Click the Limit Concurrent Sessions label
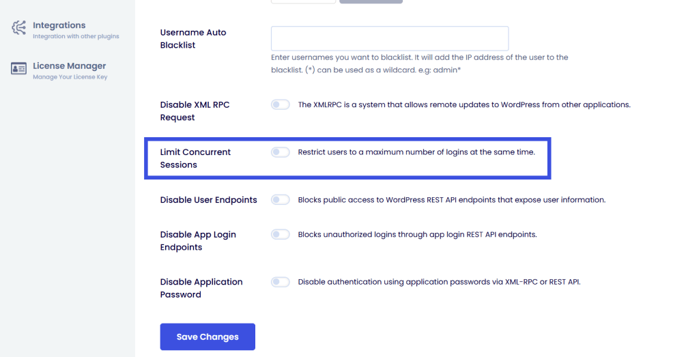The height and width of the screenshot is (357, 699). (x=195, y=158)
